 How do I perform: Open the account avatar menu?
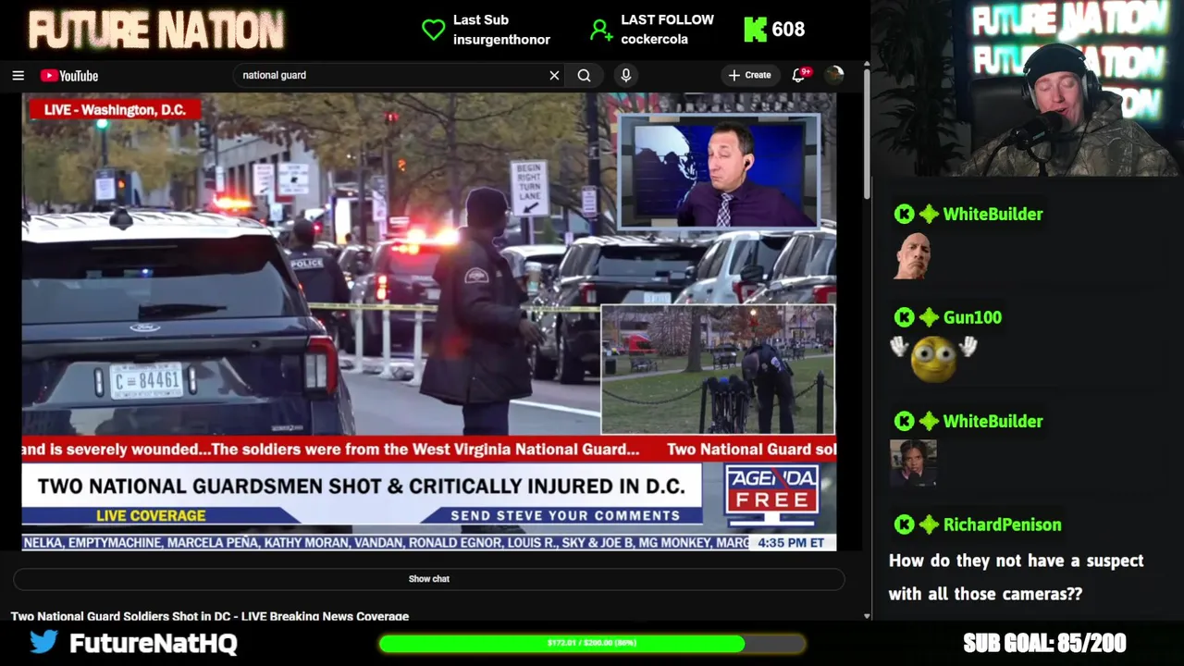[x=834, y=76]
